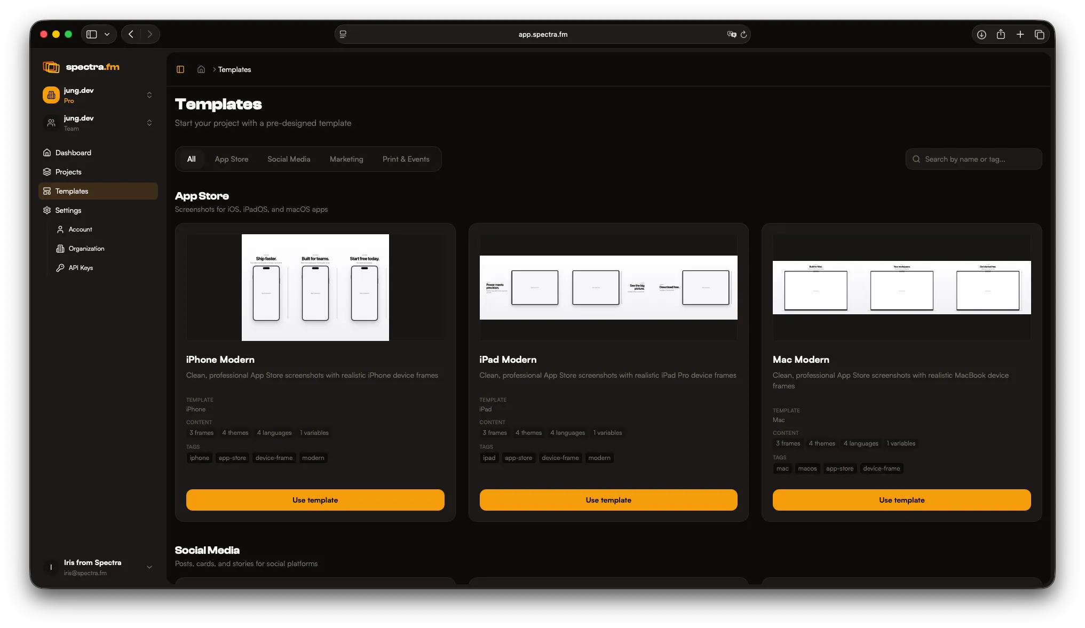
Task: Use the Mac Modern template
Action: 901,499
